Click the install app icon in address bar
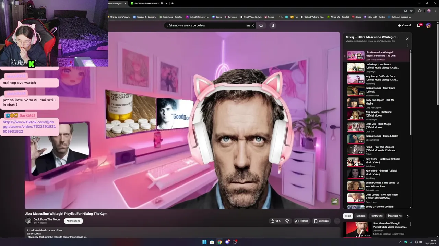Viewport: 439px width, 246px height. (406, 11)
